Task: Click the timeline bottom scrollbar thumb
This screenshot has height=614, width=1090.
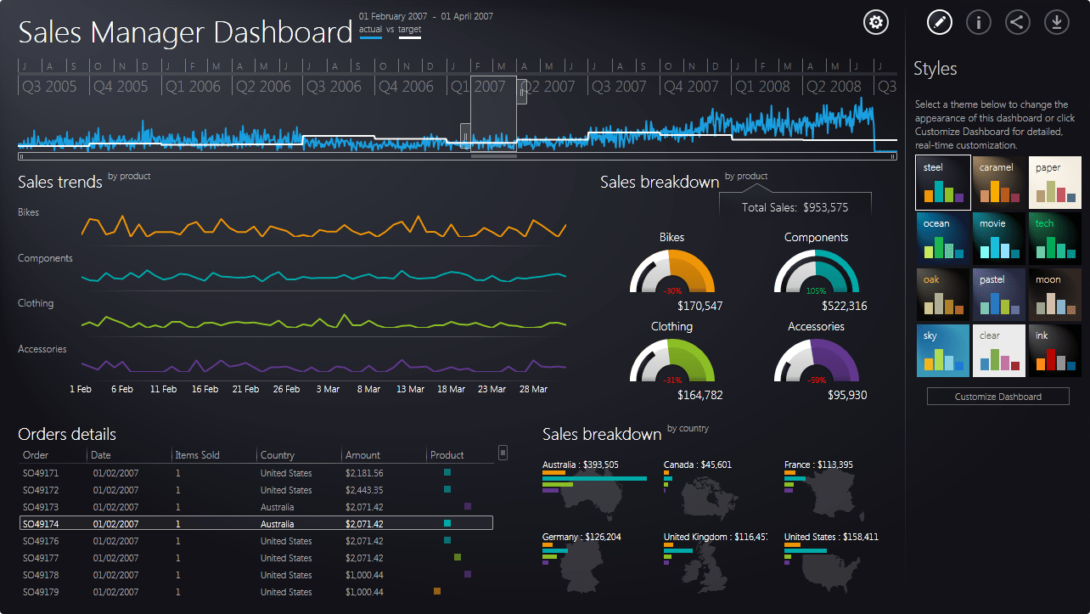Action: pos(493,156)
